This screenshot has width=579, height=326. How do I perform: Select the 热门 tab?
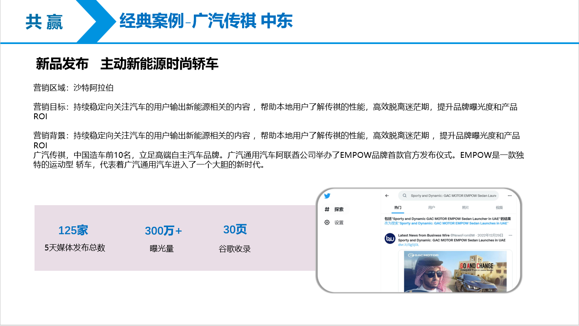click(x=398, y=207)
